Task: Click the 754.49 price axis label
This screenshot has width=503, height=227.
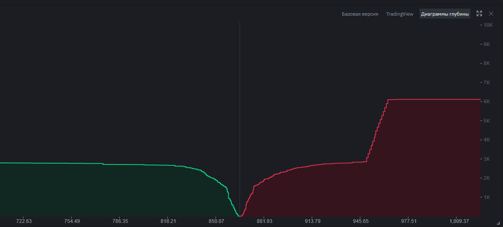Action: (72, 221)
